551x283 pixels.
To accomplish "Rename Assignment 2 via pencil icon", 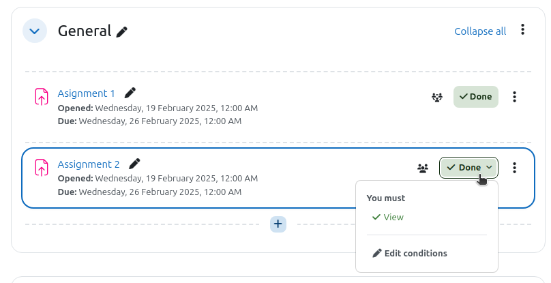I will (134, 164).
